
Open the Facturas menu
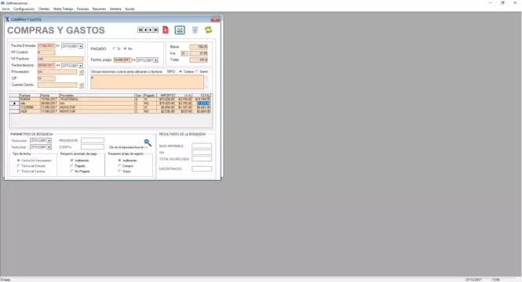point(83,9)
